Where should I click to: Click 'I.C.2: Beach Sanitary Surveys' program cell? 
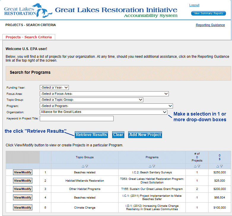coord(152,172)
